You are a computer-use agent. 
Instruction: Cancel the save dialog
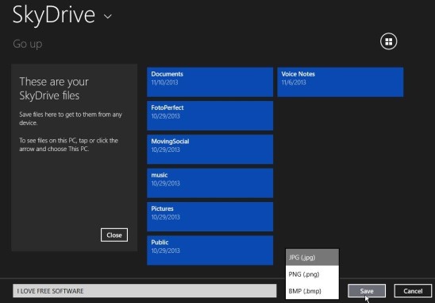[413, 291]
